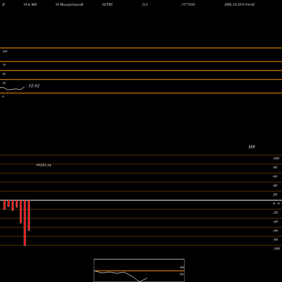This screenshot has height=282, width=282.
Task: Select the 'SI(TM)' header label
Action: (107, 5)
